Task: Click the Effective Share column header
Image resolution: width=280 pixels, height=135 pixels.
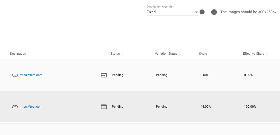Action: point(253,54)
